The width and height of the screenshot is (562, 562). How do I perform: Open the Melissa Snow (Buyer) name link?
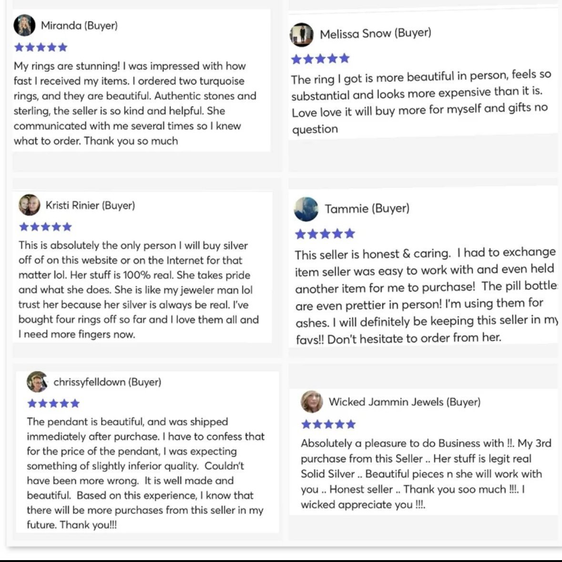point(376,33)
